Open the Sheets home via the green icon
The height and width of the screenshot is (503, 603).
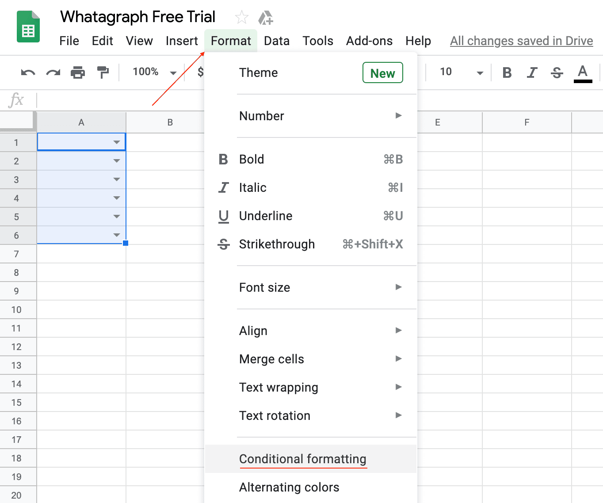[x=27, y=27]
